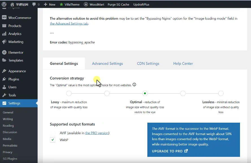Click the WordPress logo in admin bar

[4, 4]
